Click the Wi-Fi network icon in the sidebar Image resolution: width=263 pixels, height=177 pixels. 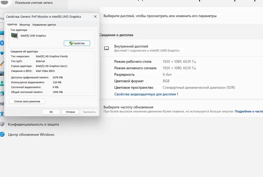point(2,53)
